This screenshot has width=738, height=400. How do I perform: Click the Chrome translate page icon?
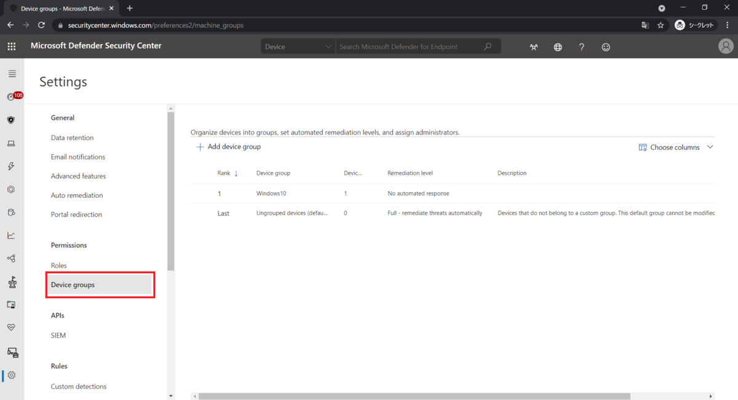(645, 25)
